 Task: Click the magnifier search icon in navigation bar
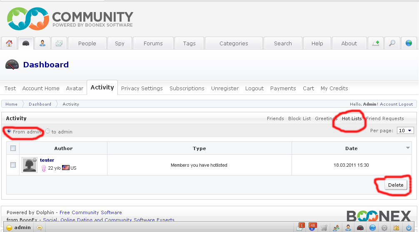392,43
